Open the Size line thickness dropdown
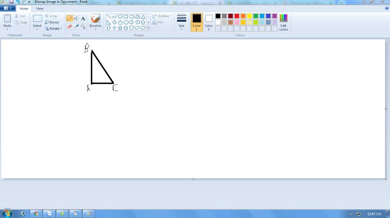Viewport: 390px width, 218px height. tap(181, 22)
